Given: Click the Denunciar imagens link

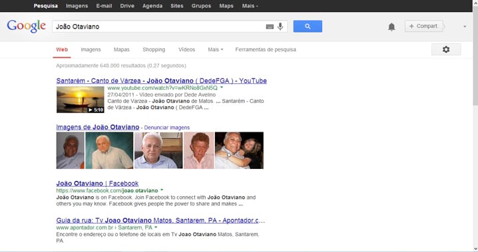Looking at the screenshot, I should click(166, 128).
